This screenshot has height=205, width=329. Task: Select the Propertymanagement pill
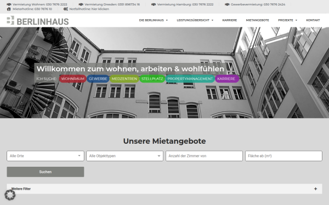pyautogui.click(x=190, y=79)
